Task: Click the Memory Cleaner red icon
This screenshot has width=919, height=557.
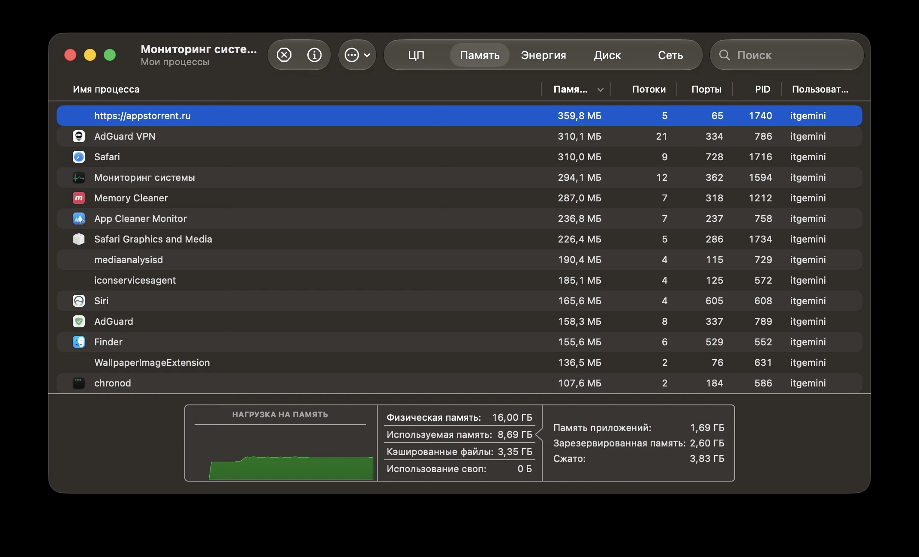Action: [x=79, y=198]
